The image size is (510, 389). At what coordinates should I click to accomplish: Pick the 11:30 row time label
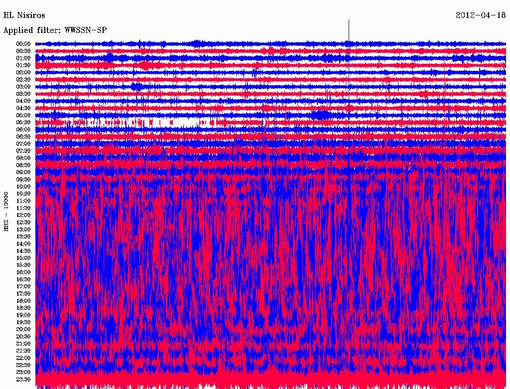tap(23, 208)
